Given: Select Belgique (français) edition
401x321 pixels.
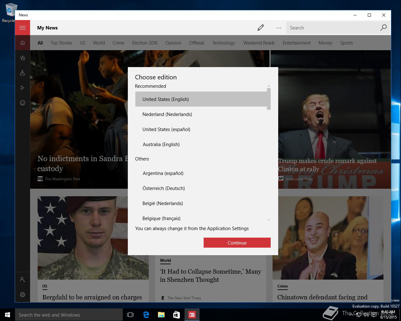Looking at the screenshot, I should tap(201, 218).
